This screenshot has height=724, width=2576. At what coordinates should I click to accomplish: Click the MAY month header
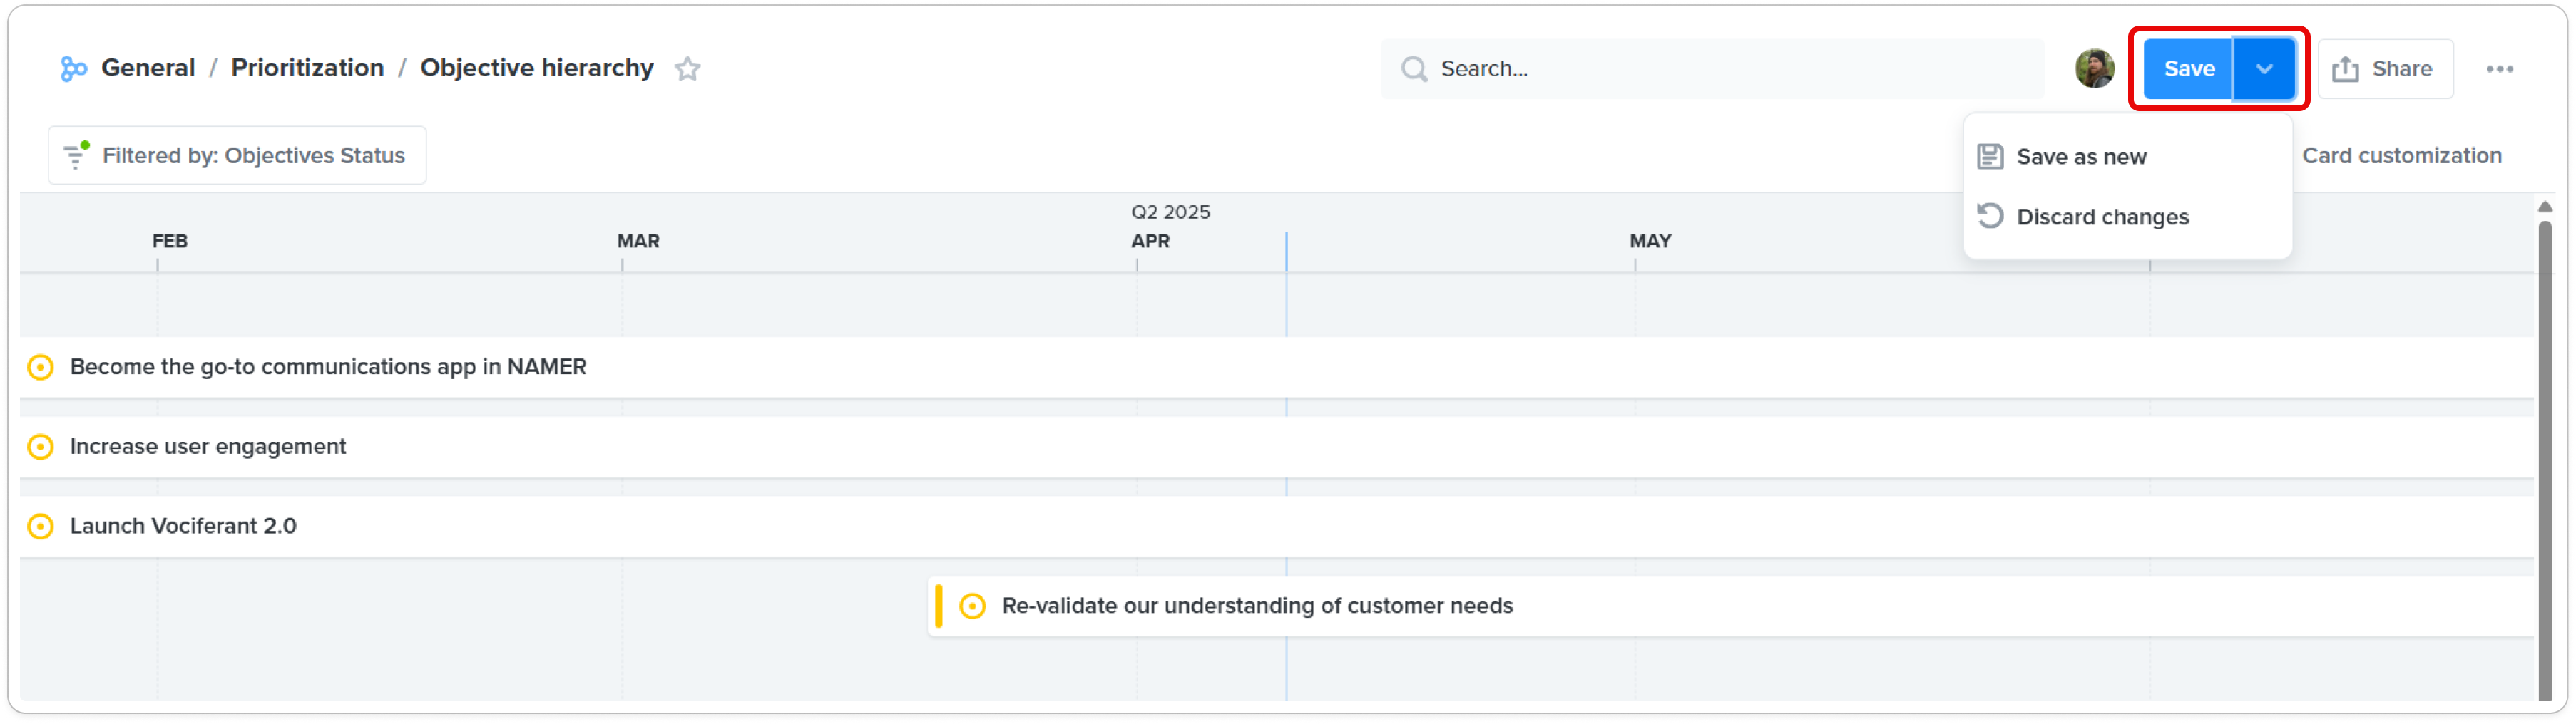[1650, 242]
